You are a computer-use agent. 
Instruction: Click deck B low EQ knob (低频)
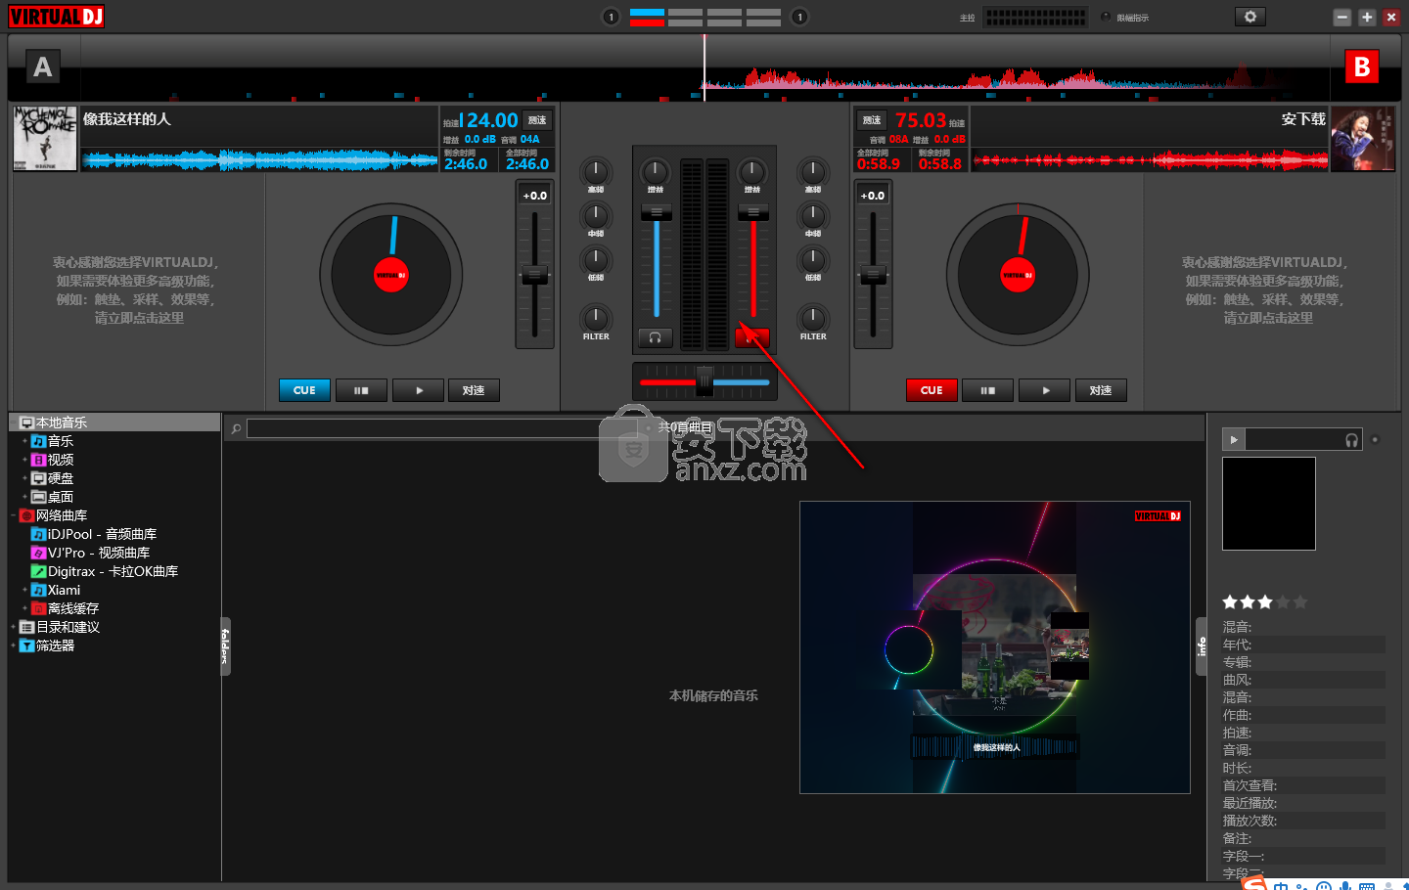813,259
